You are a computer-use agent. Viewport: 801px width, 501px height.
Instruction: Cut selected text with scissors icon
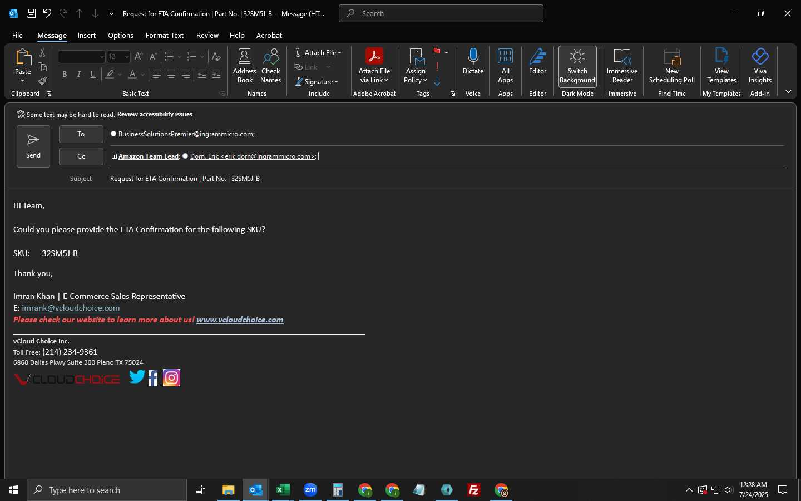tap(42, 53)
